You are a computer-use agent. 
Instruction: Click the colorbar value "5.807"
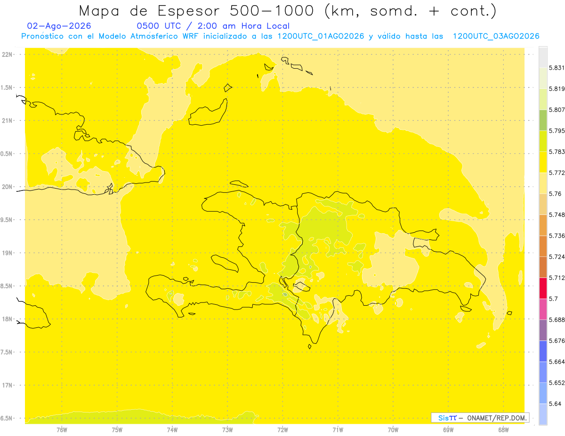(x=557, y=110)
